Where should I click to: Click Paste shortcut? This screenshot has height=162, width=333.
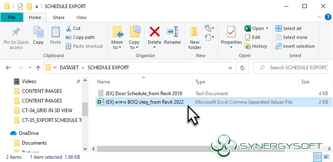(x=84, y=46)
